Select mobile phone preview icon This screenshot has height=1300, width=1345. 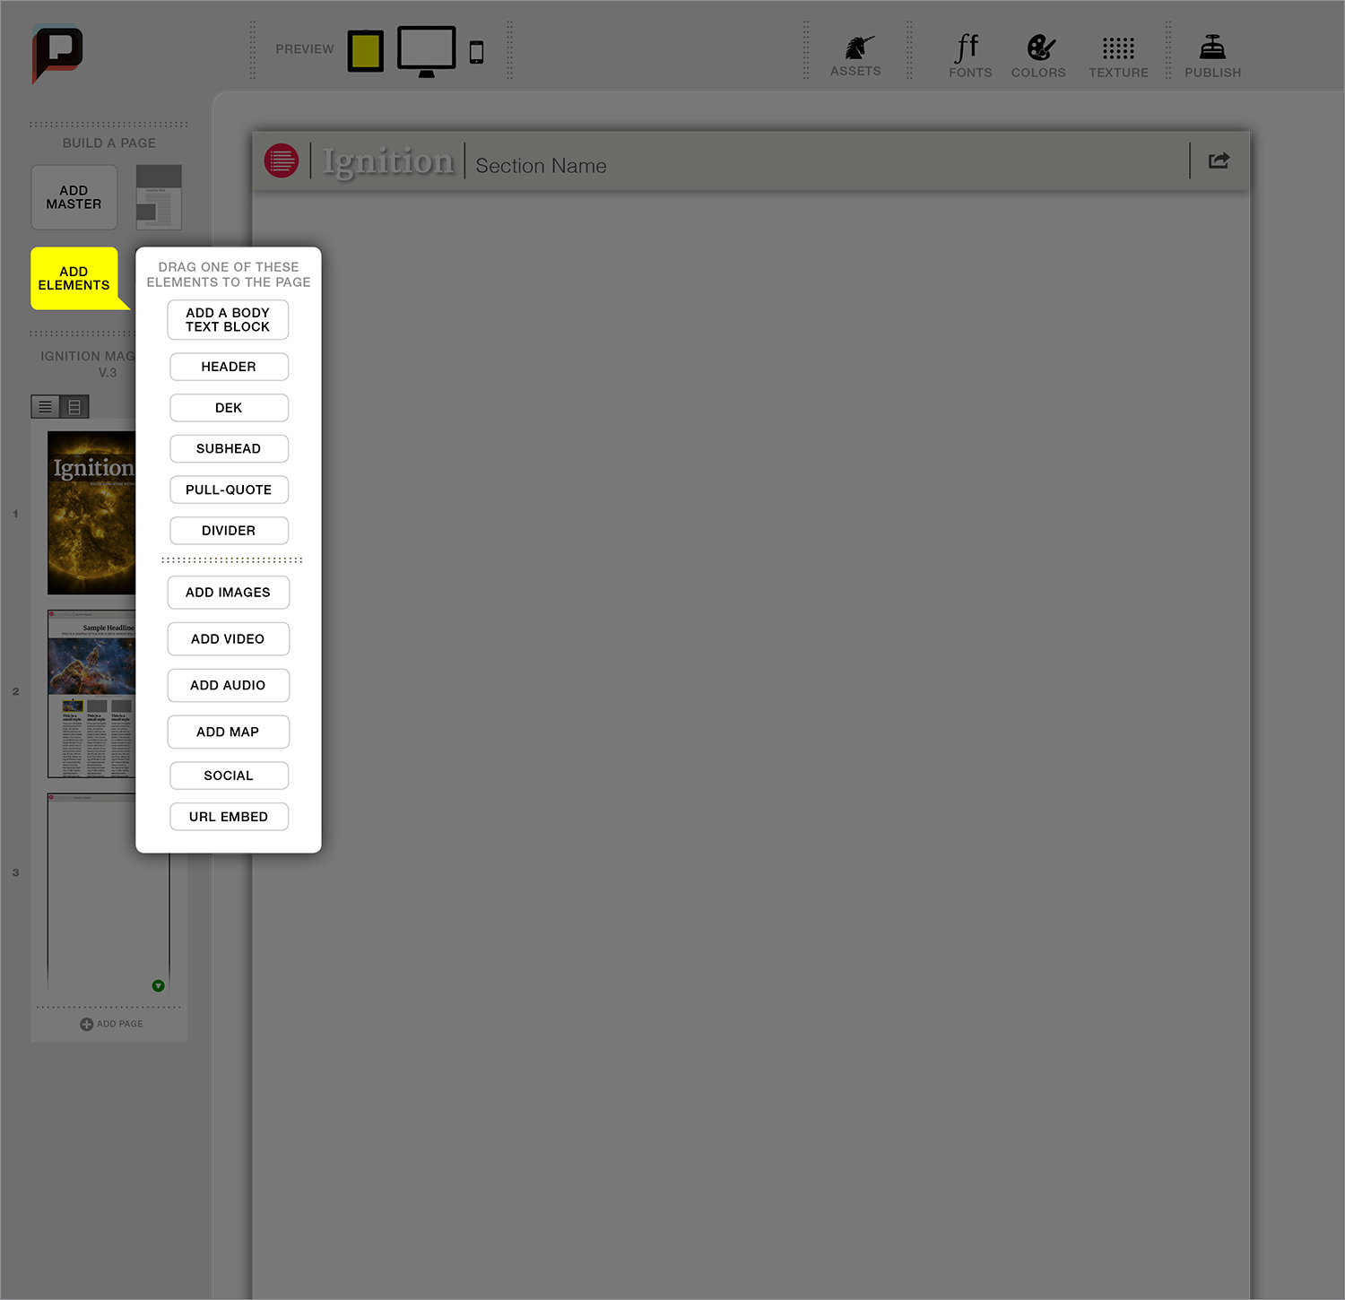pyautogui.click(x=477, y=52)
